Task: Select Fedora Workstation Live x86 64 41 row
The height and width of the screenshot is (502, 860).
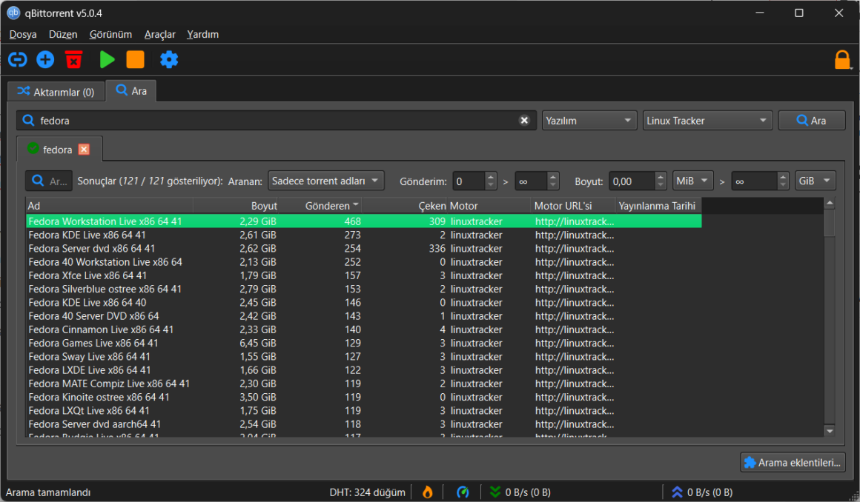Action: 363,221
